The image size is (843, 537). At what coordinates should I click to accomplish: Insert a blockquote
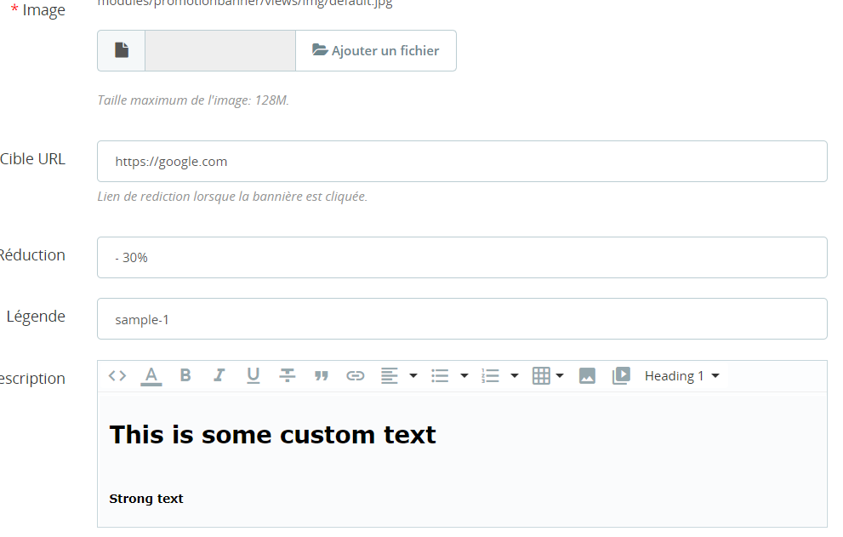pos(322,375)
